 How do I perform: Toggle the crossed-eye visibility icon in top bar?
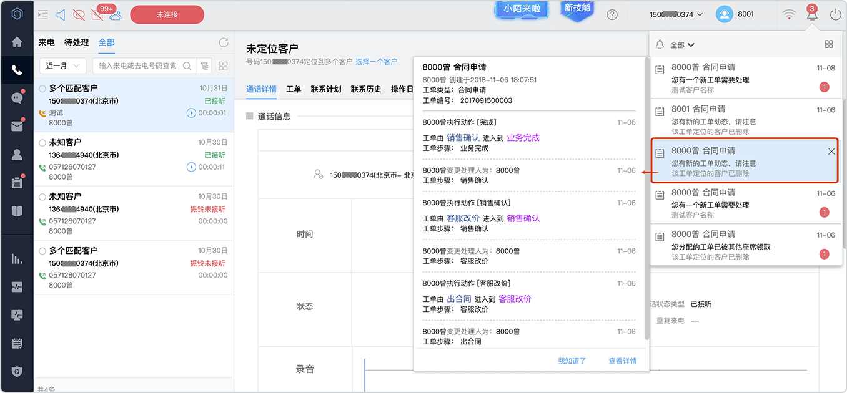pos(79,14)
